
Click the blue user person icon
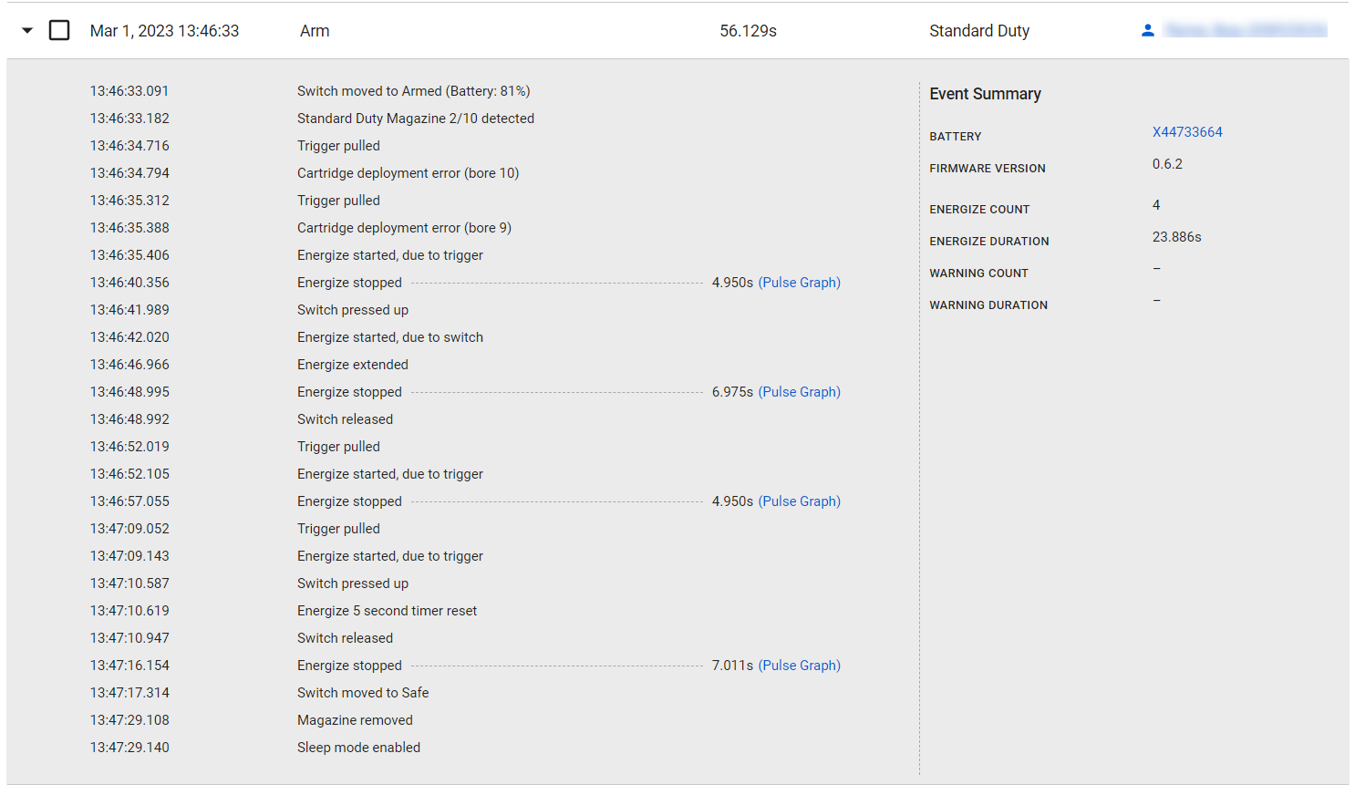(x=1148, y=31)
